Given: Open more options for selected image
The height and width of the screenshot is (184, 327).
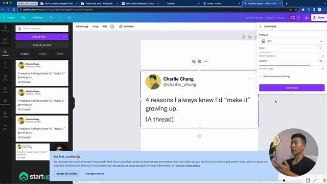Looking at the screenshot, I should pos(205,61).
